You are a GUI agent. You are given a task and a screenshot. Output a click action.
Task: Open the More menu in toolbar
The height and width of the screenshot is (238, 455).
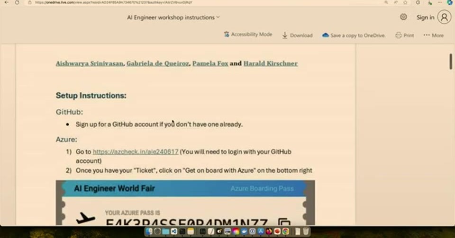pos(434,35)
